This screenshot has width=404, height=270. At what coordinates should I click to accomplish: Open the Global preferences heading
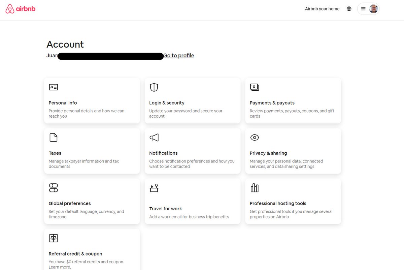point(70,204)
